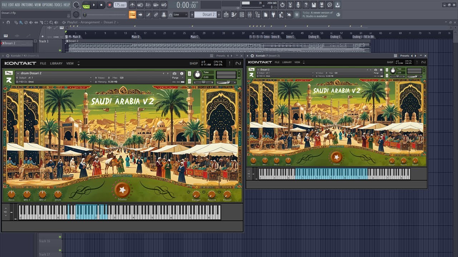Open the pattern selector showing Dosari 2
This screenshot has height=257, width=458.
click(205, 15)
